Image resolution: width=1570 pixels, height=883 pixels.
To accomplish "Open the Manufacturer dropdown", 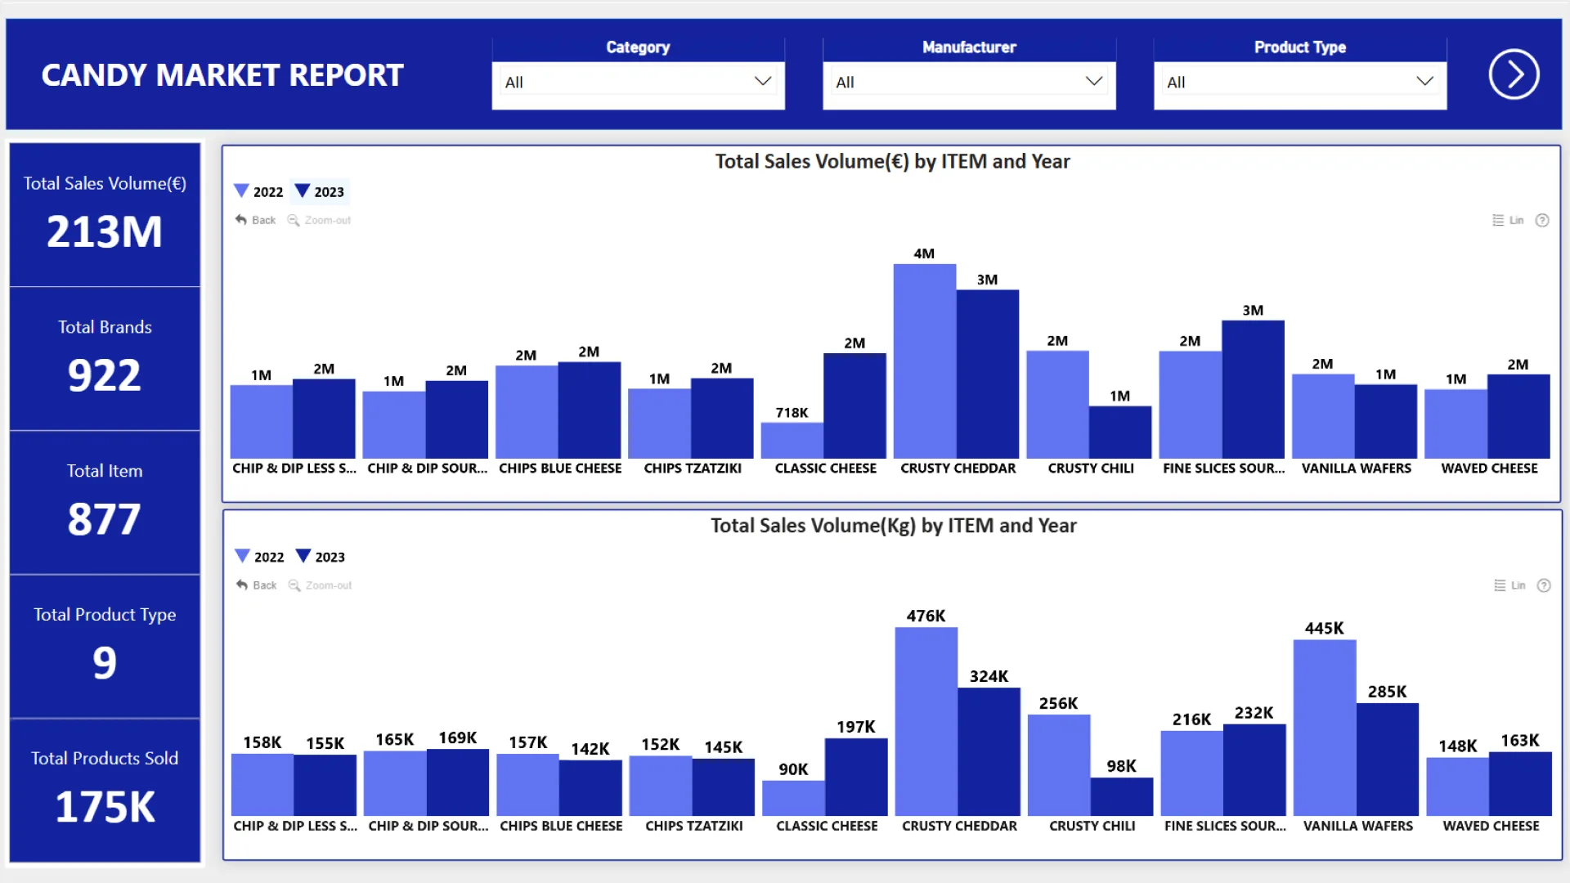I will tap(969, 83).
